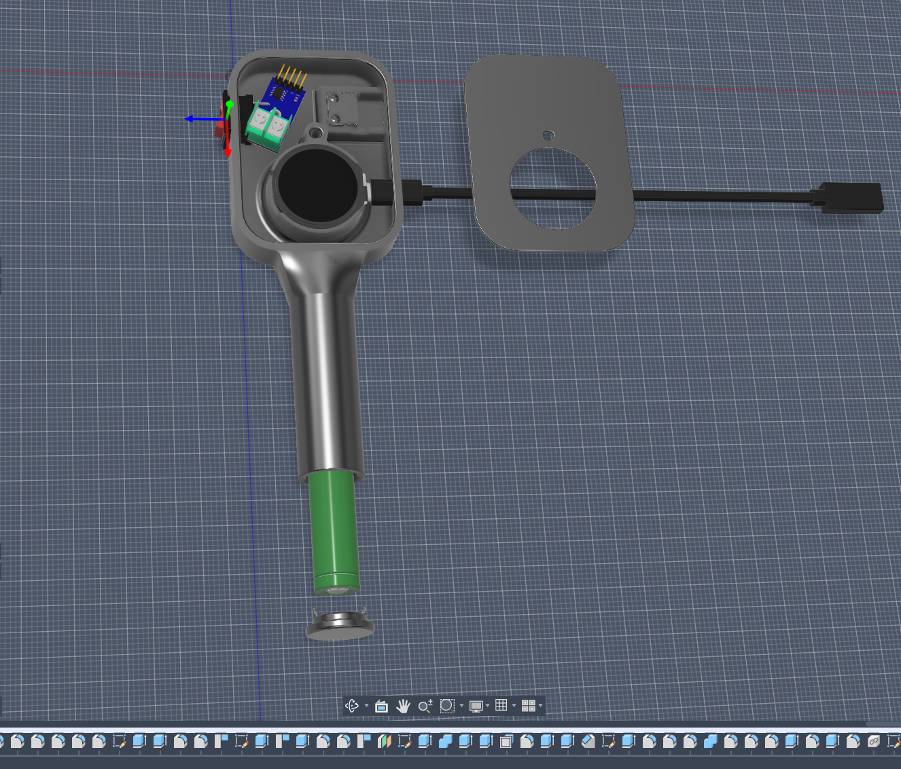Expand the Display Settings dropdown arrow

pyautogui.click(x=488, y=706)
